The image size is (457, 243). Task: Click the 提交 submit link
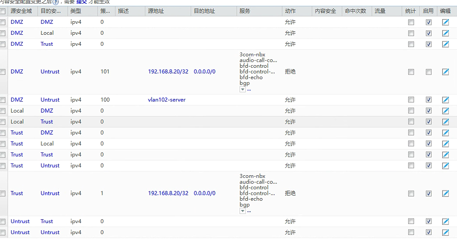click(82, 2)
